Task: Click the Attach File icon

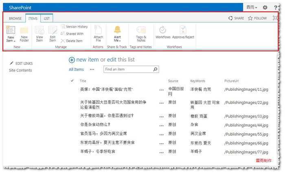Action: coord(98,31)
